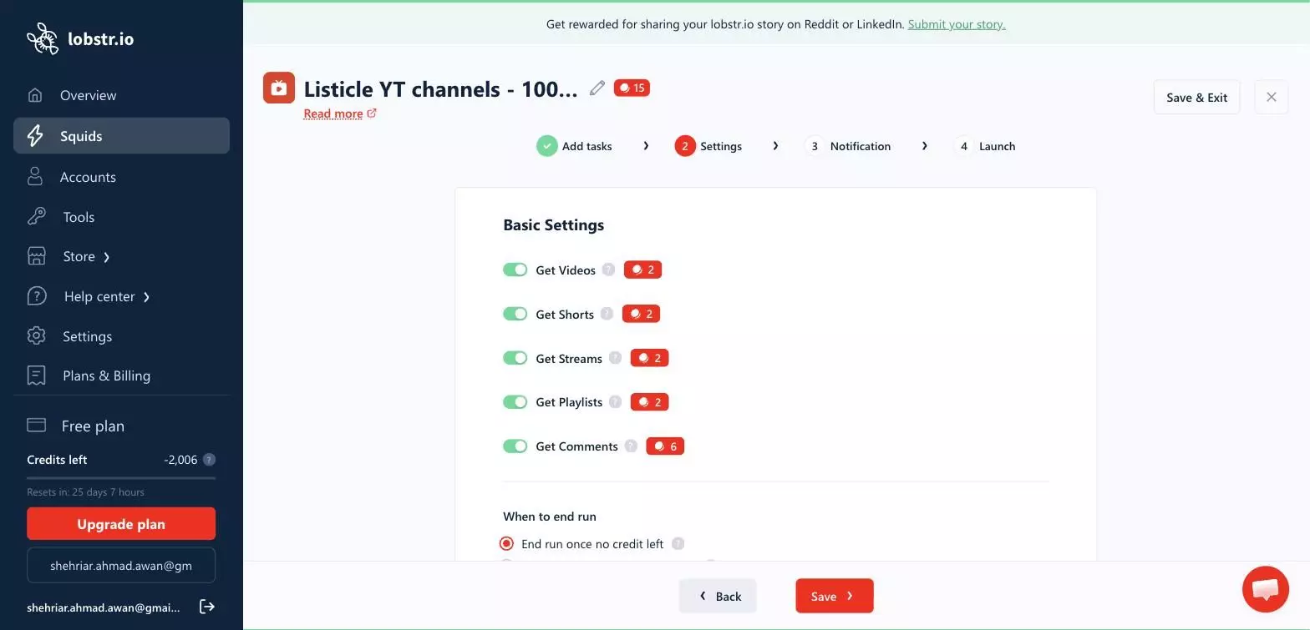Image resolution: width=1310 pixels, height=630 pixels.
Task: Switch off the Get Playlists toggle
Action: click(515, 402)
